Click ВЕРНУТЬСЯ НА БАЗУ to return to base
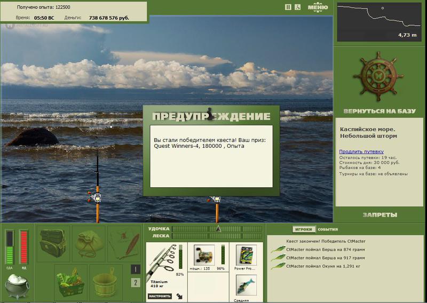This screenshot has height=303, width=427. tap(379, 111)
